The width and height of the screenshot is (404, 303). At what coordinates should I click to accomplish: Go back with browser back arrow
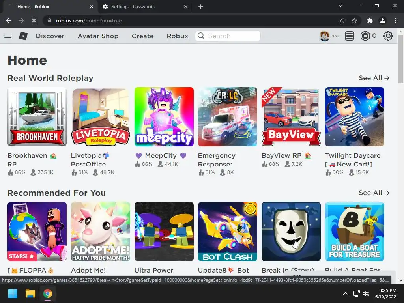tap(9, 21)
